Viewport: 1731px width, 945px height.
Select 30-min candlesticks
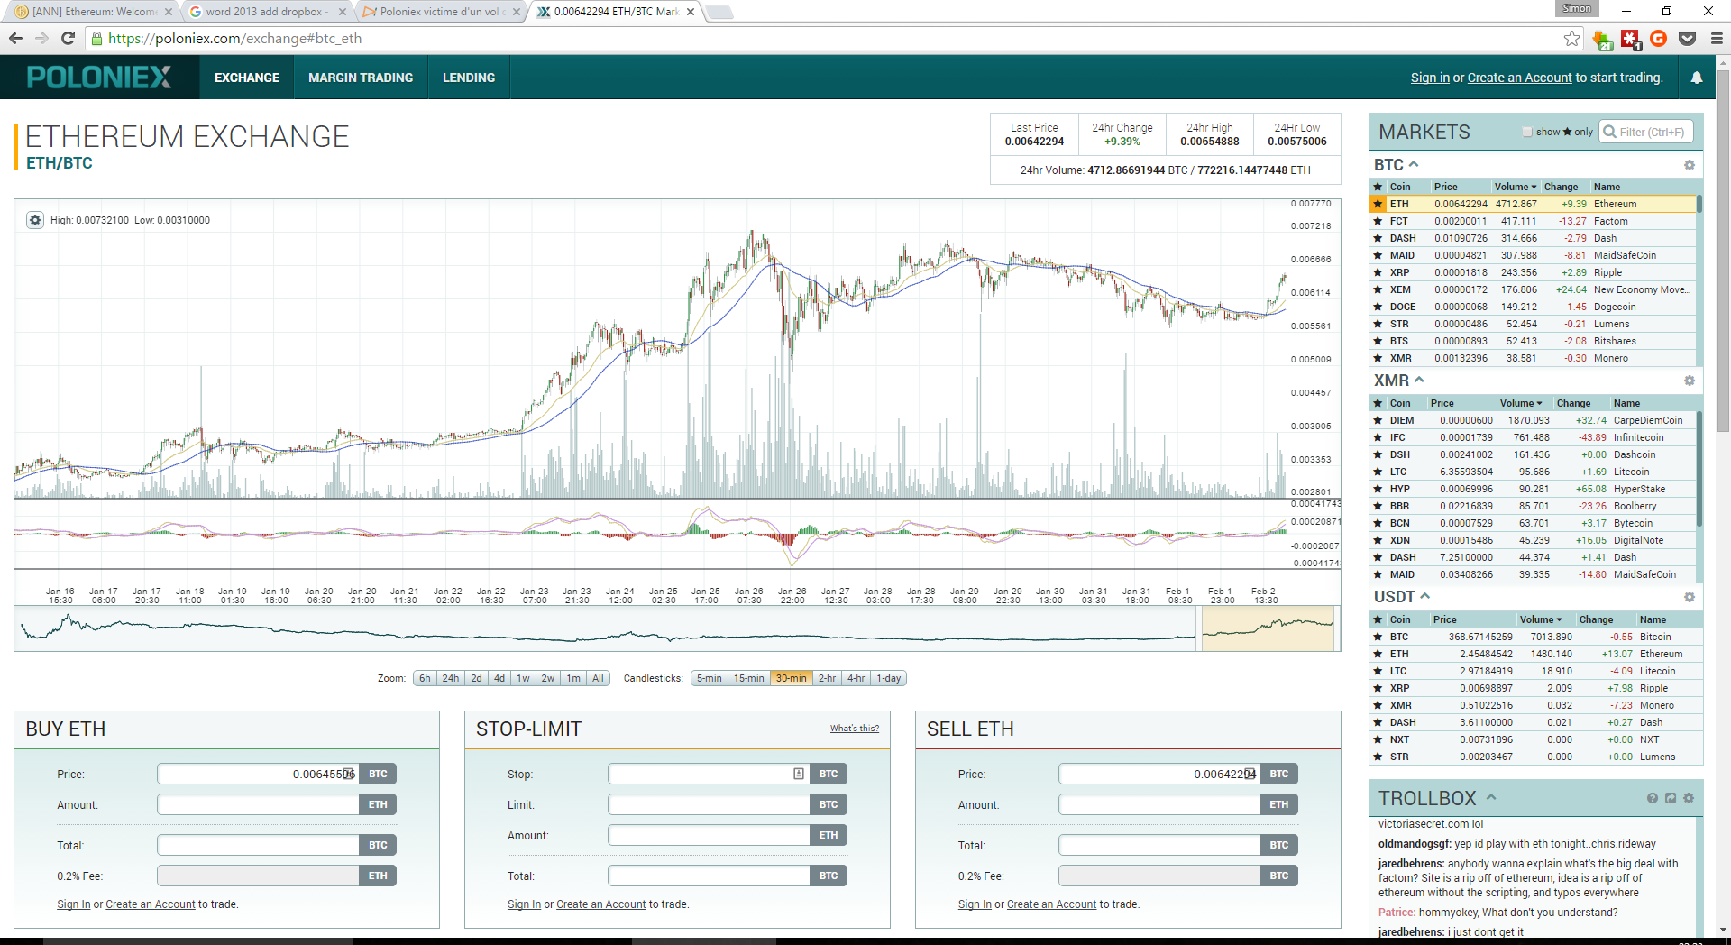pyautogui.click(x=791, y=678)
